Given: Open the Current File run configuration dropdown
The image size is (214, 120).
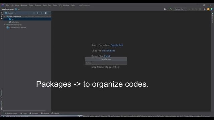Looking at the screenshot, I should 180,9.
